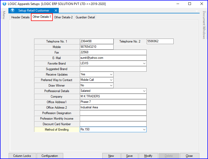Click the Mobile number field
Screen dimensions: 208x159
97,47
